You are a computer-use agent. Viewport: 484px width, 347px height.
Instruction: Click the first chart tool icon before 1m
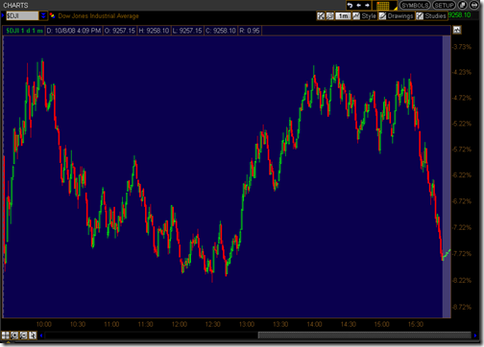(321, 15)
